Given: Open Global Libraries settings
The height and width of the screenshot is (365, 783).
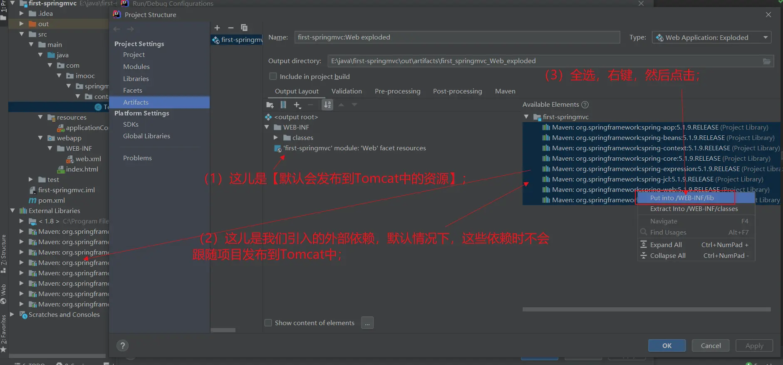Looking at the screenshot, I should (146, 136).
